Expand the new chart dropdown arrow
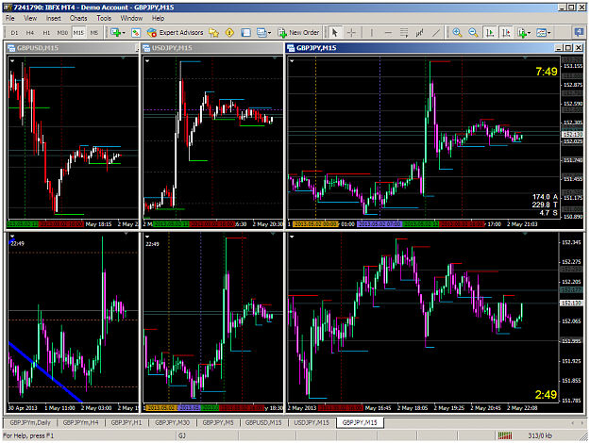The height and width of the screenshot is (443, 590). click(124, 33)
